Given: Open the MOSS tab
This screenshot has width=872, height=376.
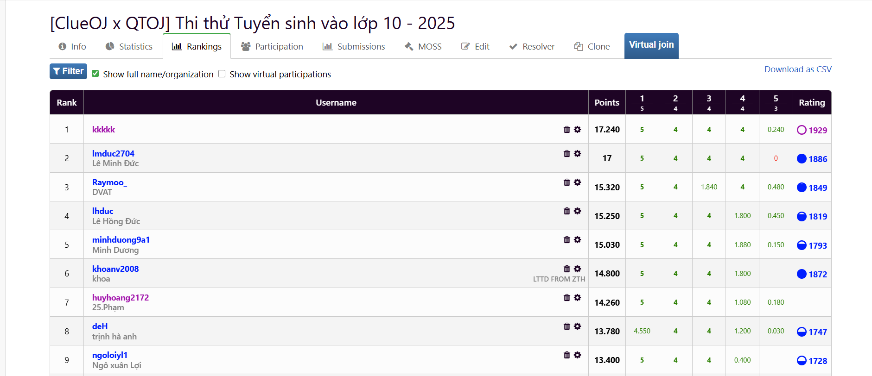Looking at the screenshot, I should (x=423, y=46).
